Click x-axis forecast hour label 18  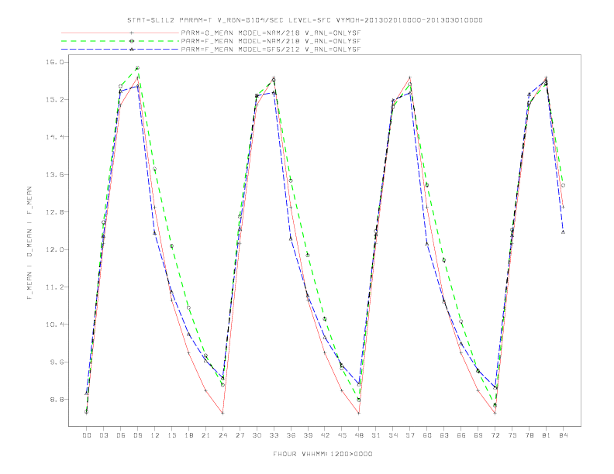(x=188, y=435)
